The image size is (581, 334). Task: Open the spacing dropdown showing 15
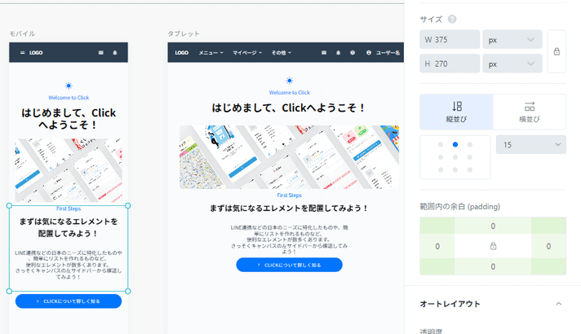(x=530, y=145)
